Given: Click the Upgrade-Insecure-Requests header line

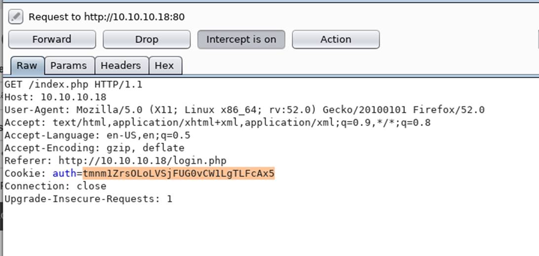Looking at the screenshot, I should click(x=88, y=199).
